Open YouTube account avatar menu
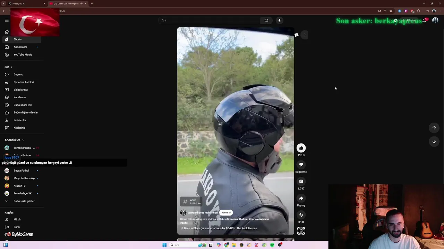 (435, 20)
